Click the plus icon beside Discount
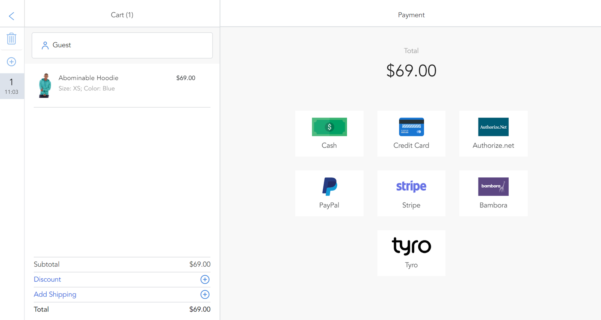Viewport: 601px width, 320px height. point(205,279)
